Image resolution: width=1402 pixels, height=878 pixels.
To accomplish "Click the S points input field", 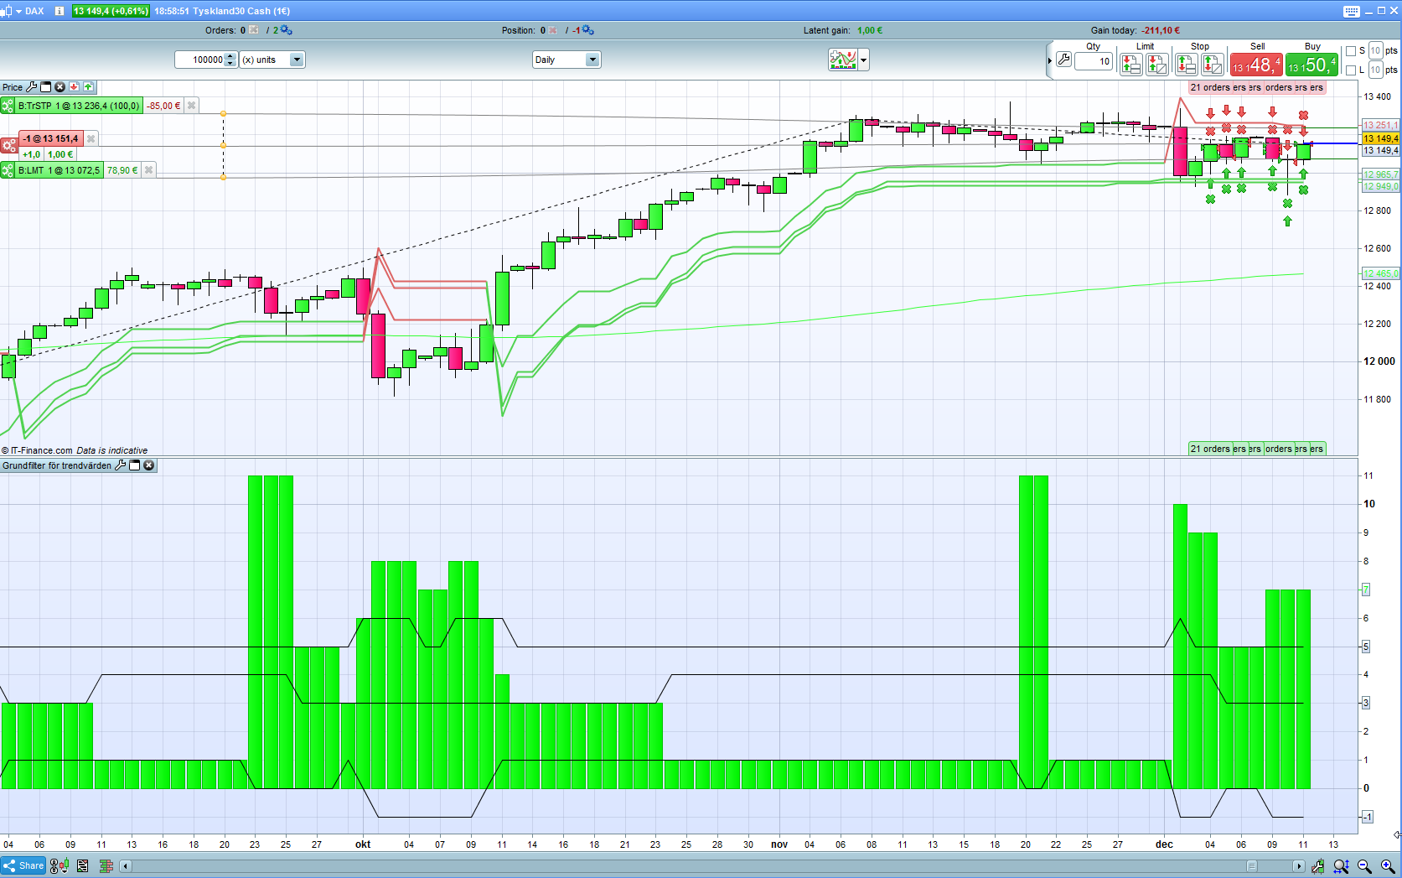I will pos(1375,51).
